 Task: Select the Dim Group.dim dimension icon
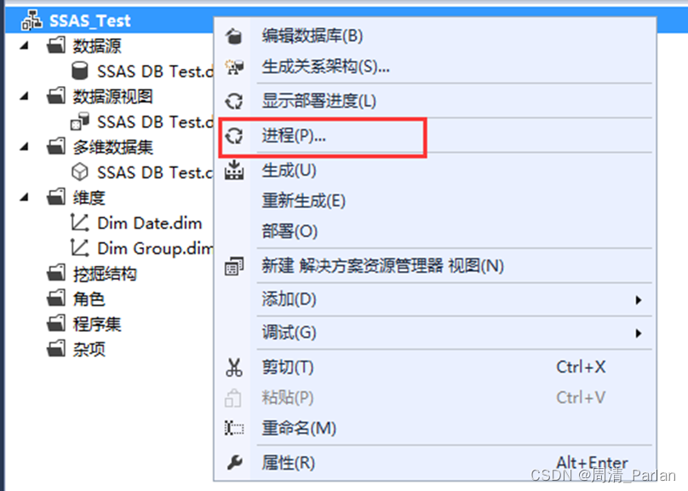[78, 248]
